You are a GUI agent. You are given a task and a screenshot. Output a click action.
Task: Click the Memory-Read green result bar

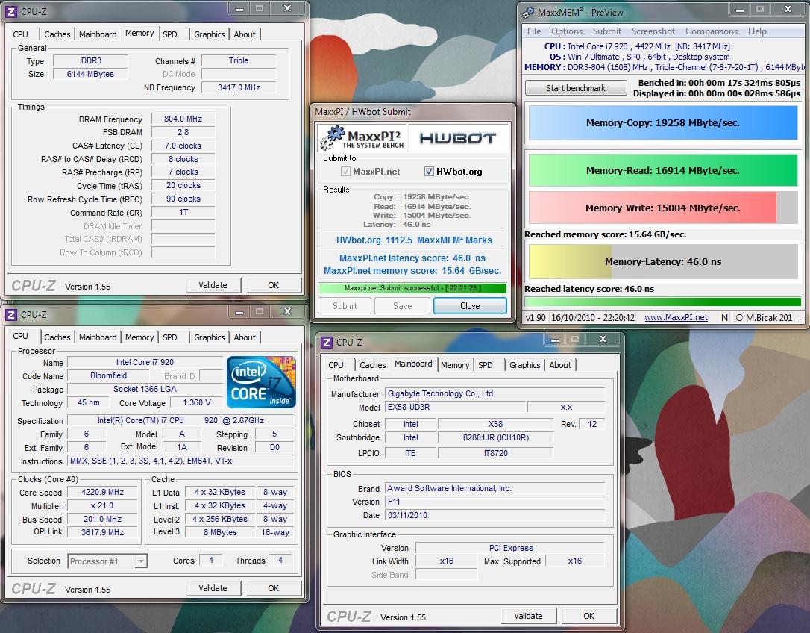pos(663,170)
